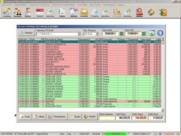181x136 pixels.
Task: Open the CADASTROS menu
Action: click(x=6, y=5)
